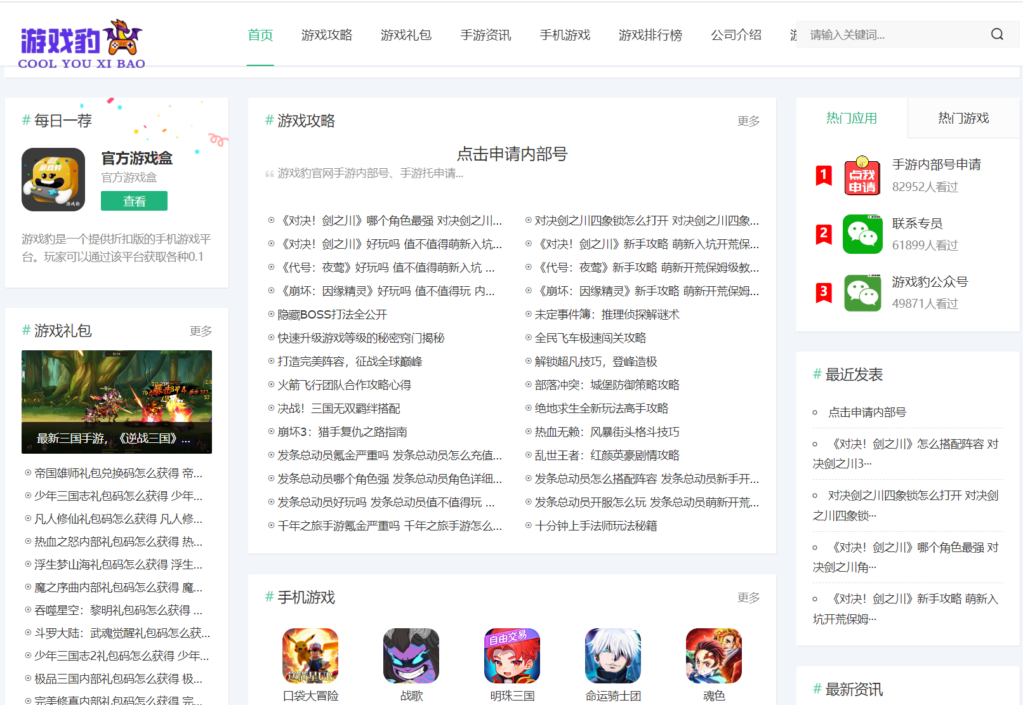Open the 未定事件簿 detective guide link
The height and width of the screenshot is (705, 1023).
pyautogui.click(x=606, y=314)
